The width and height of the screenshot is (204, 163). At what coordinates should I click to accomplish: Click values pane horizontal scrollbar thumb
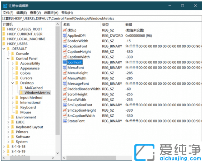click(x=91, y=158)
